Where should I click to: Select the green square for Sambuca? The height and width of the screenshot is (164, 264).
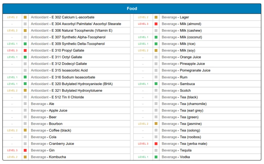click(156, 84)
